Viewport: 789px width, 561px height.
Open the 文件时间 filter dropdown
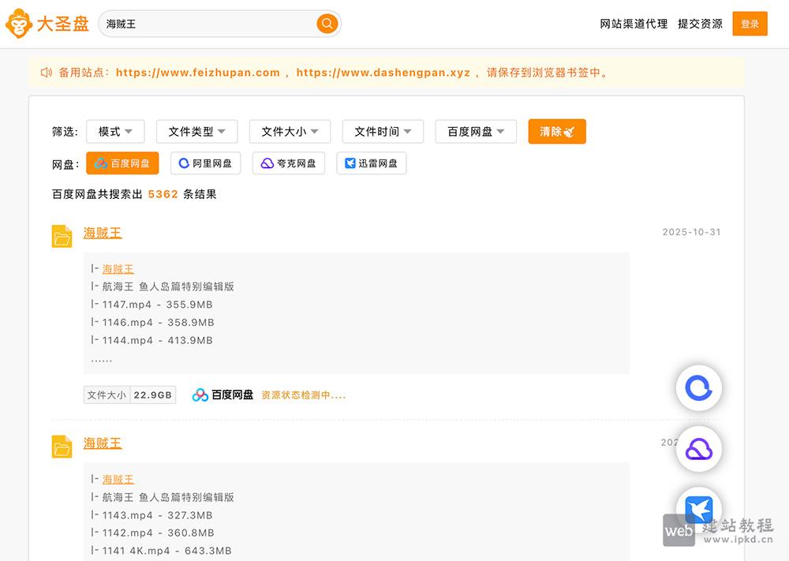pyautogui.click(x=382, y=131)
